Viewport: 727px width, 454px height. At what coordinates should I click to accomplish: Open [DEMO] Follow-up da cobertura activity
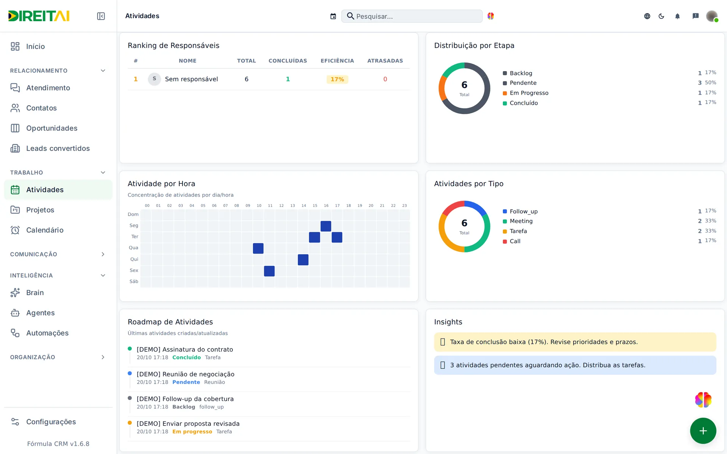pyautogui.click(x=185, y=399)
